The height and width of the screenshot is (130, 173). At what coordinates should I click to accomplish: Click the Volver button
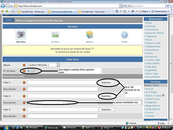pyautogui.click(x=9, y=20)
